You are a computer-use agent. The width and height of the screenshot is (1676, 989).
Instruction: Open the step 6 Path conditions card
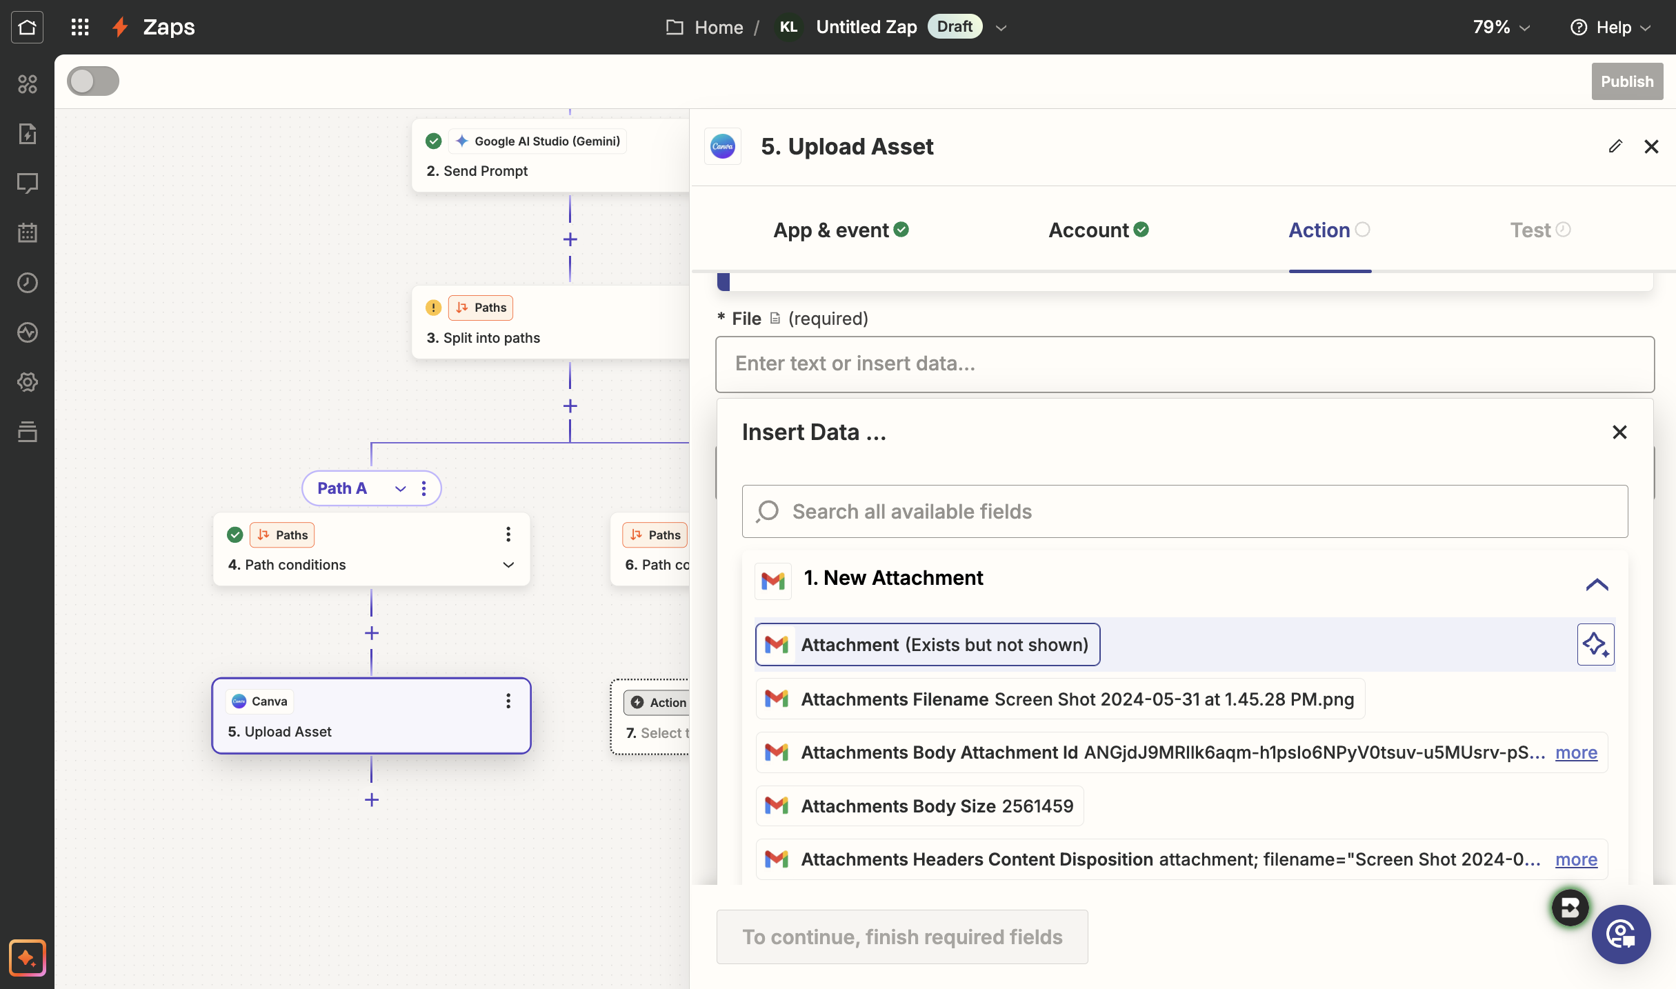pos(650,549)
